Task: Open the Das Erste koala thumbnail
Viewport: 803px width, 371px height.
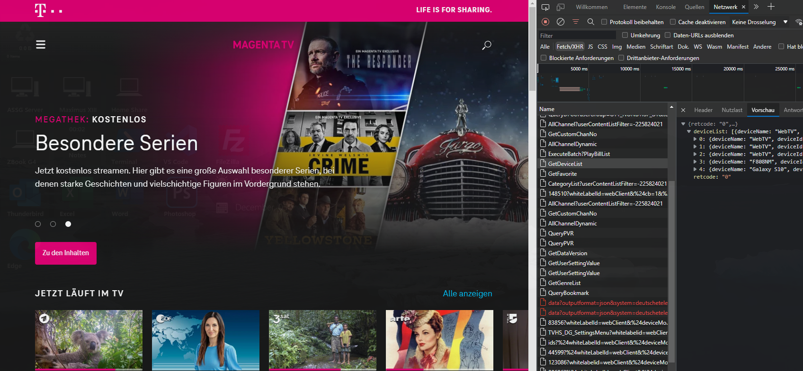Action: (x=89, y=339)
